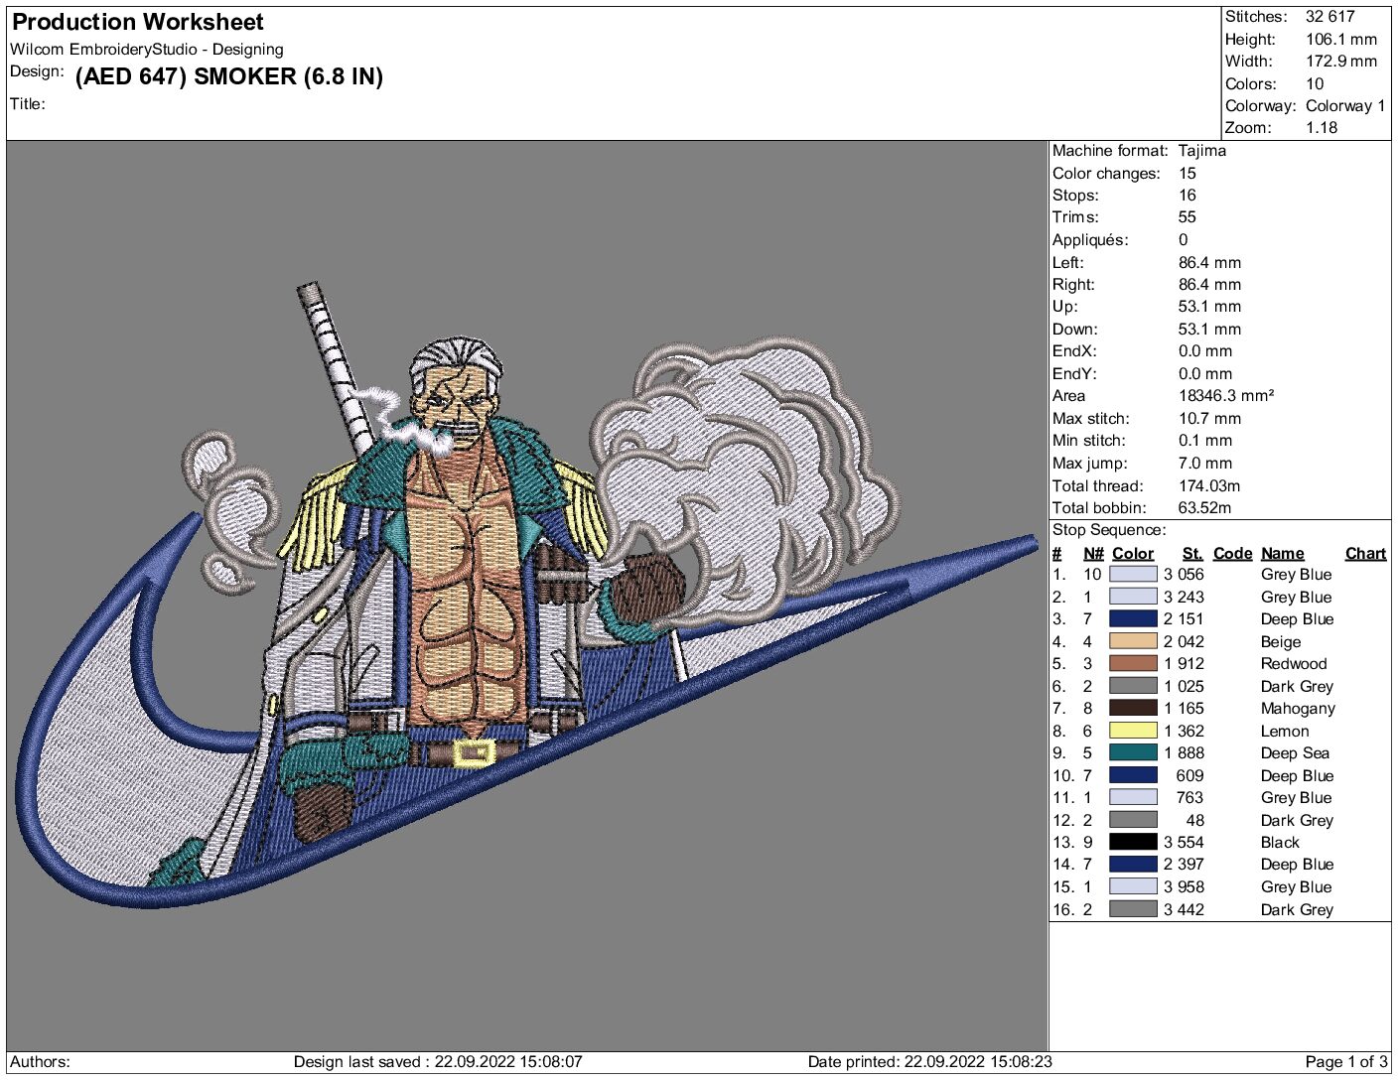The image size is (1398, 1080).
Task: Click 'Page 1 of 3' in the footer
Action: [x=1346, y=1061]
